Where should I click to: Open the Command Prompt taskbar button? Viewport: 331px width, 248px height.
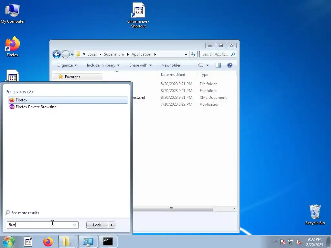[x=108, y=242]
